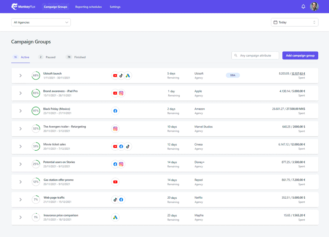Expand the Potential users on Stories row
The image size is (329, 237).
coord(21,164)
